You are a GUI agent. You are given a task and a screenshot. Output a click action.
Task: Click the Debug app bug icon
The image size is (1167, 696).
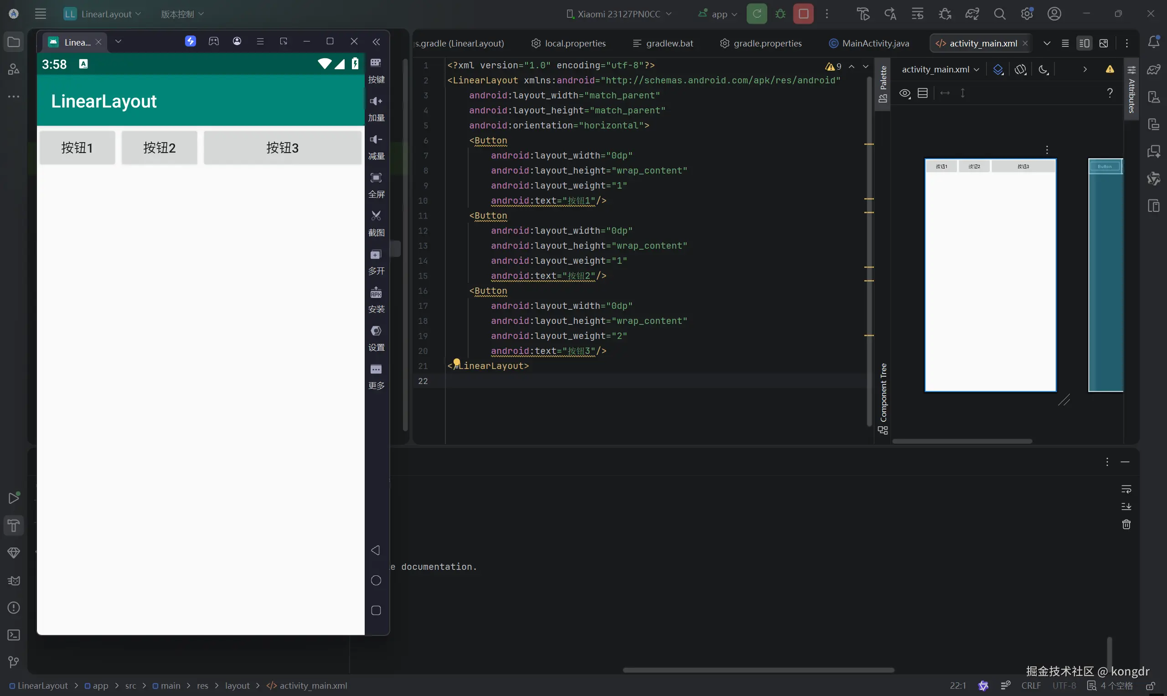click(780, 14)
